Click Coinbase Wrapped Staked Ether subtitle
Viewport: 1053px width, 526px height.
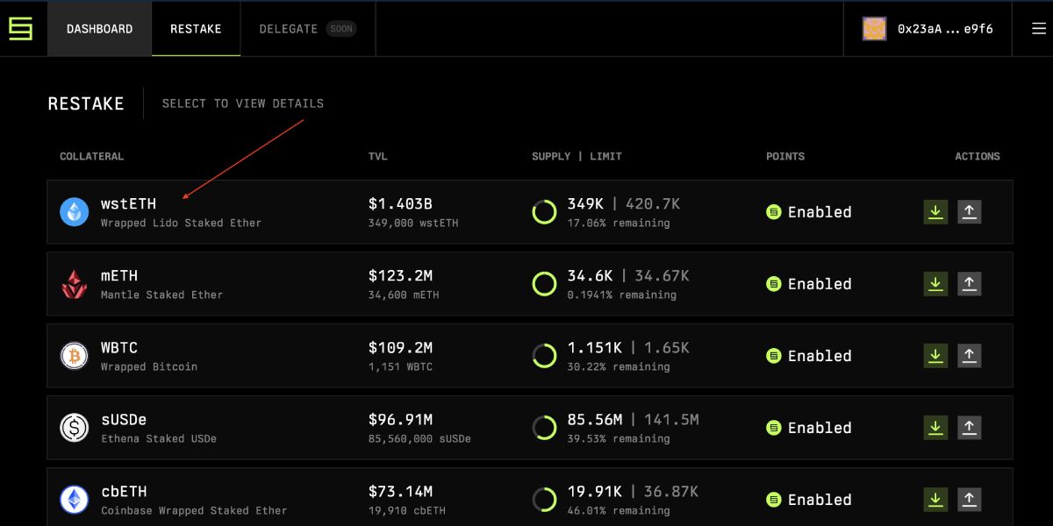(194, 510)
